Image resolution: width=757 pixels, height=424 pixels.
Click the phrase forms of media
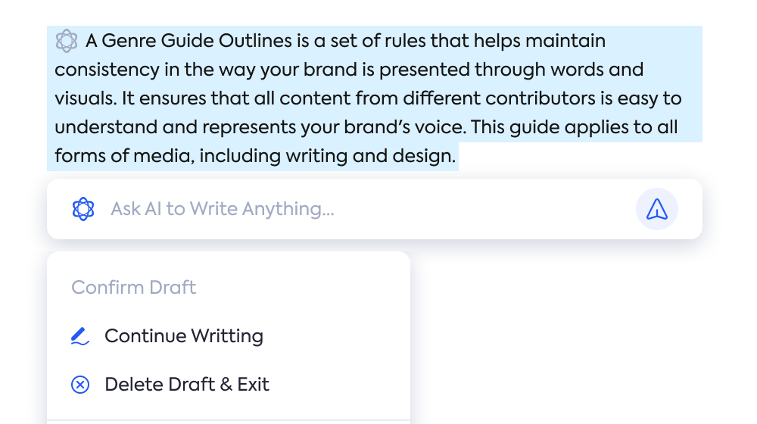125,157
